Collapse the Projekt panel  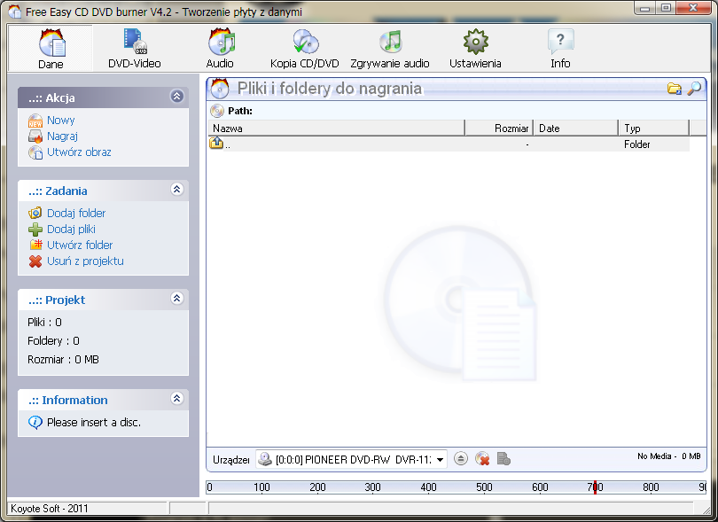[177, 298]
